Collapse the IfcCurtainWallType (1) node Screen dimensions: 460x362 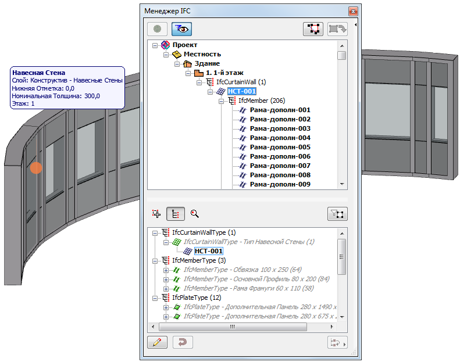[155, 234]
